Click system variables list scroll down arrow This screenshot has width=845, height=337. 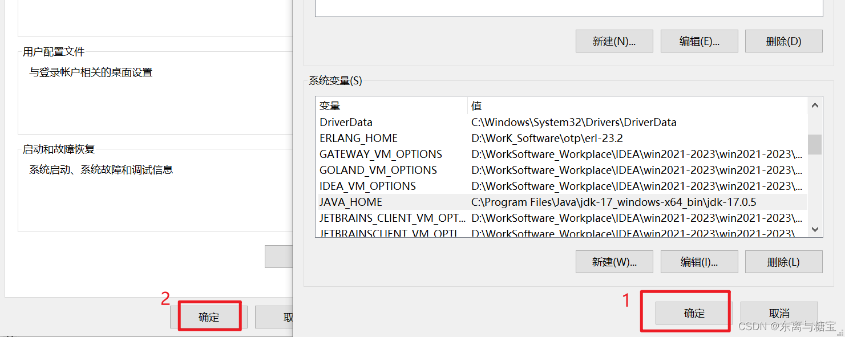click(x=815, y=229)
